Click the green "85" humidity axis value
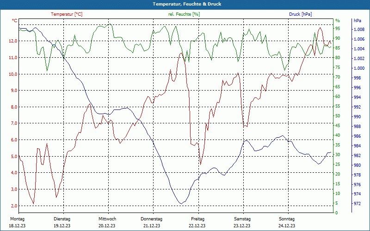This screenshot has height=231, width=370. [x=338, y=48]
